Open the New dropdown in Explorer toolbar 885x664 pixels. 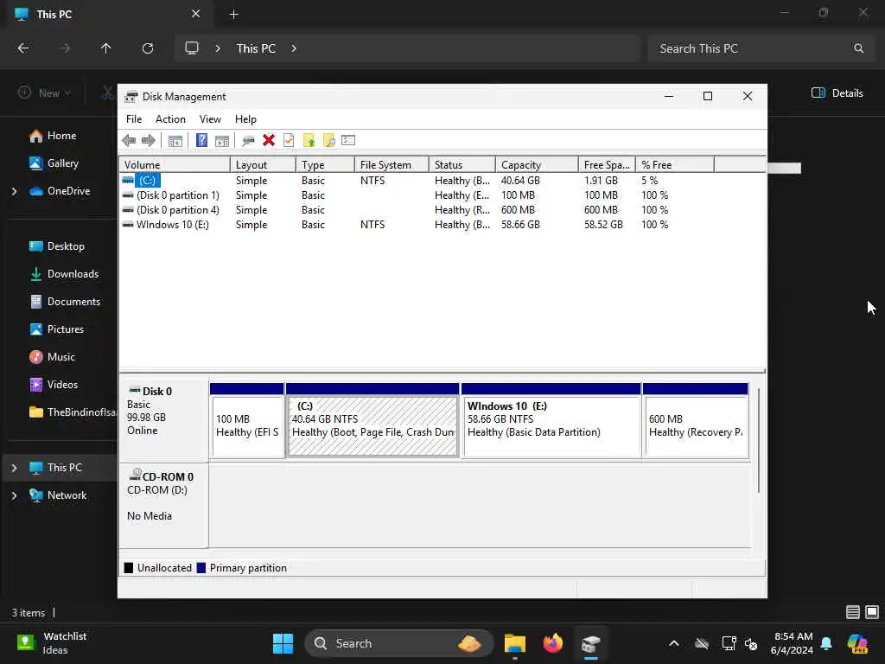coord(44,93)
